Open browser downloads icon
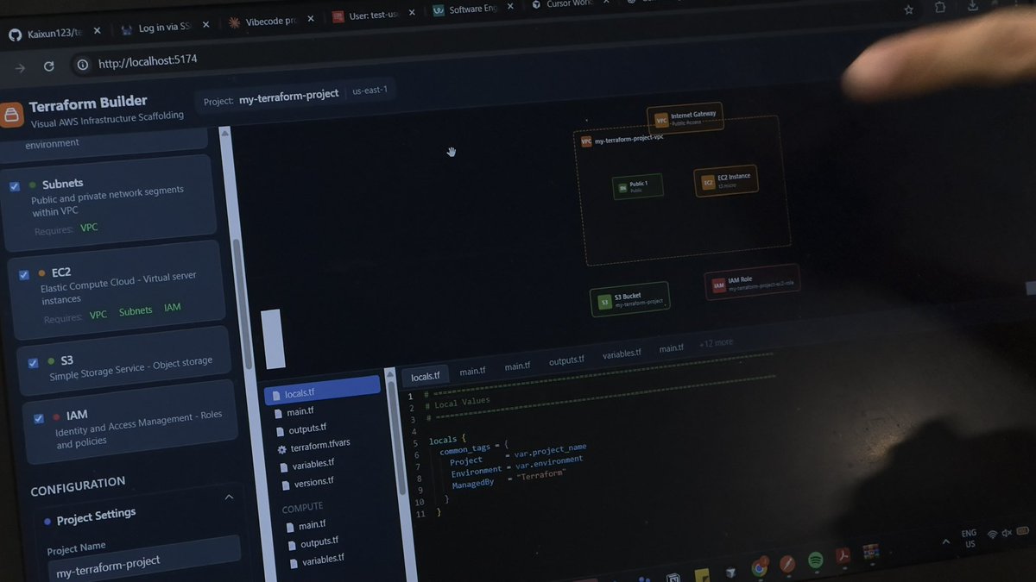 [973, 6]
